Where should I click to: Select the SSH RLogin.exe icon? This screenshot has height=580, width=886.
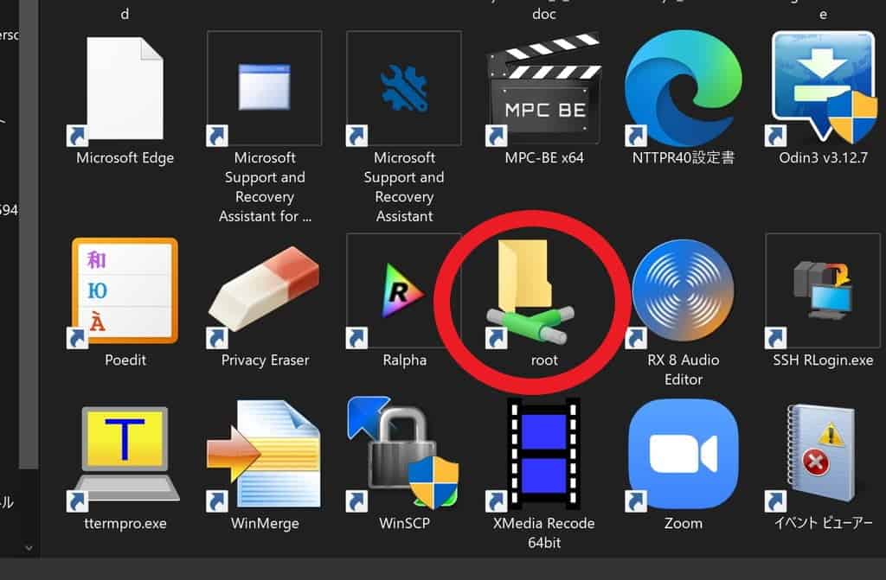tap(823, 290)
